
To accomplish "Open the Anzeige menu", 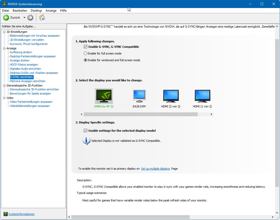I will click(x=51, y=11).
